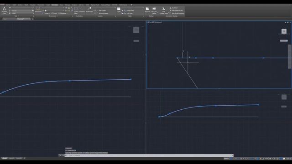292x164 pixels.
Task: Click the Extract Data tool
Action: pos(129,10)
